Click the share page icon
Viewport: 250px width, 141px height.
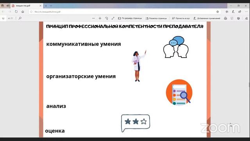tap(239, 12)
